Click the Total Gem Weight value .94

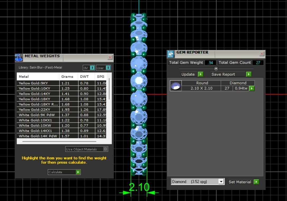pyautogui.click(x=210, y=63)
